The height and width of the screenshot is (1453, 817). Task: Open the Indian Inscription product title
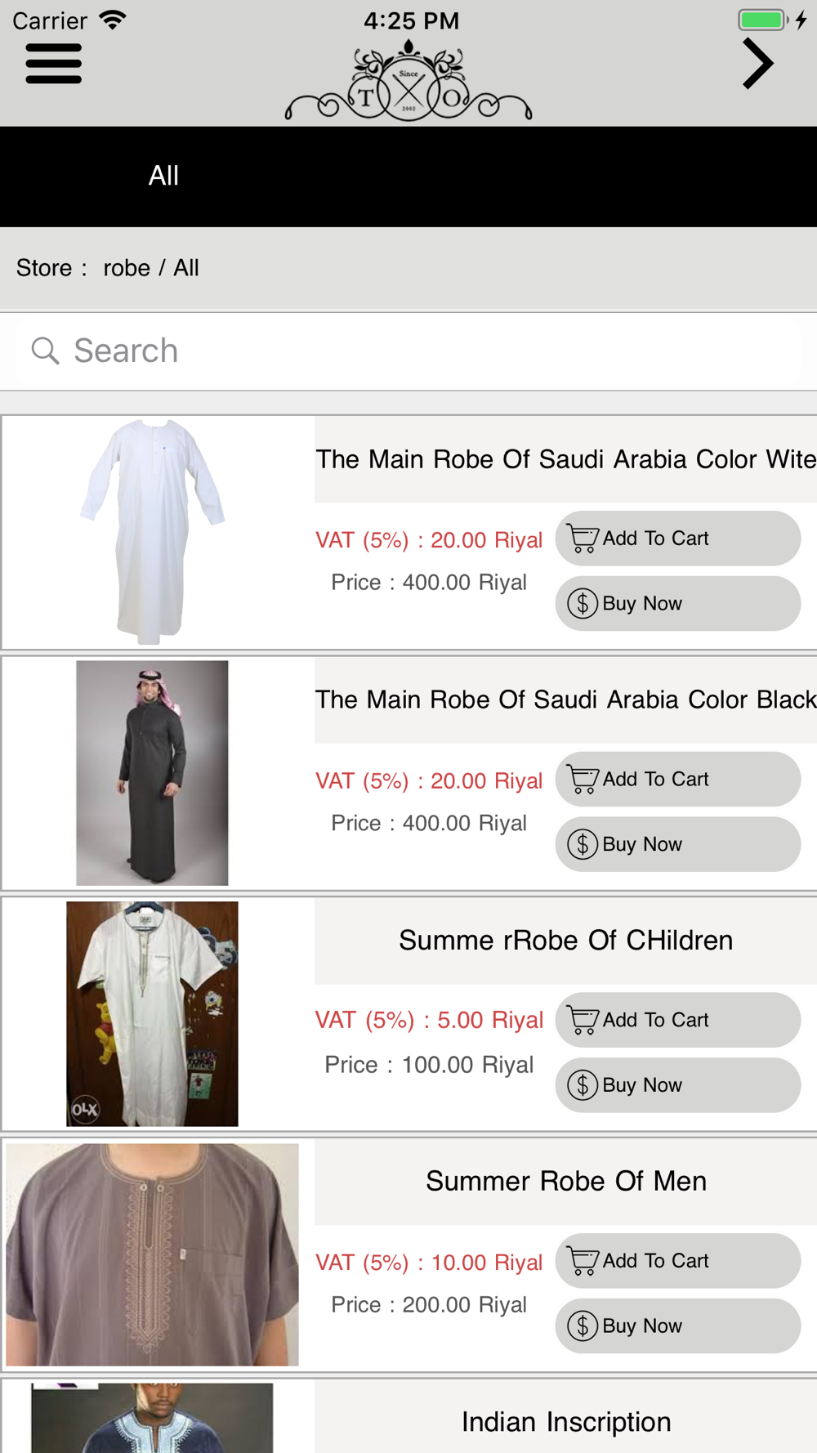coord(566,1422)
